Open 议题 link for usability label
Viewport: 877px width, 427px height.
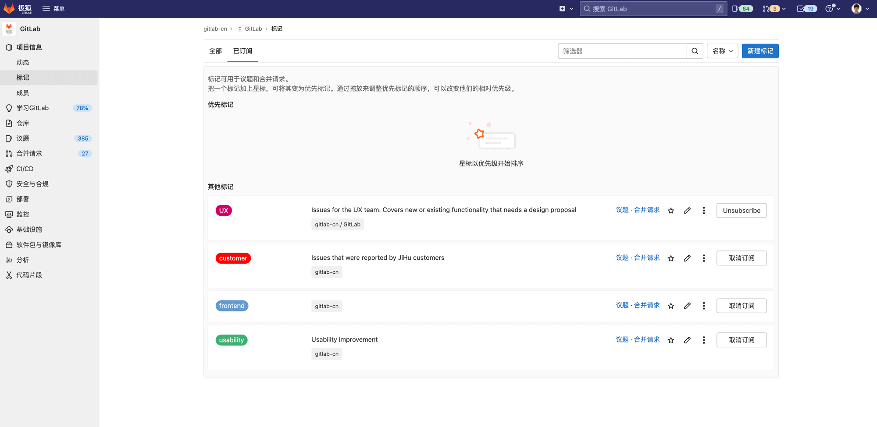coord(622,340)
